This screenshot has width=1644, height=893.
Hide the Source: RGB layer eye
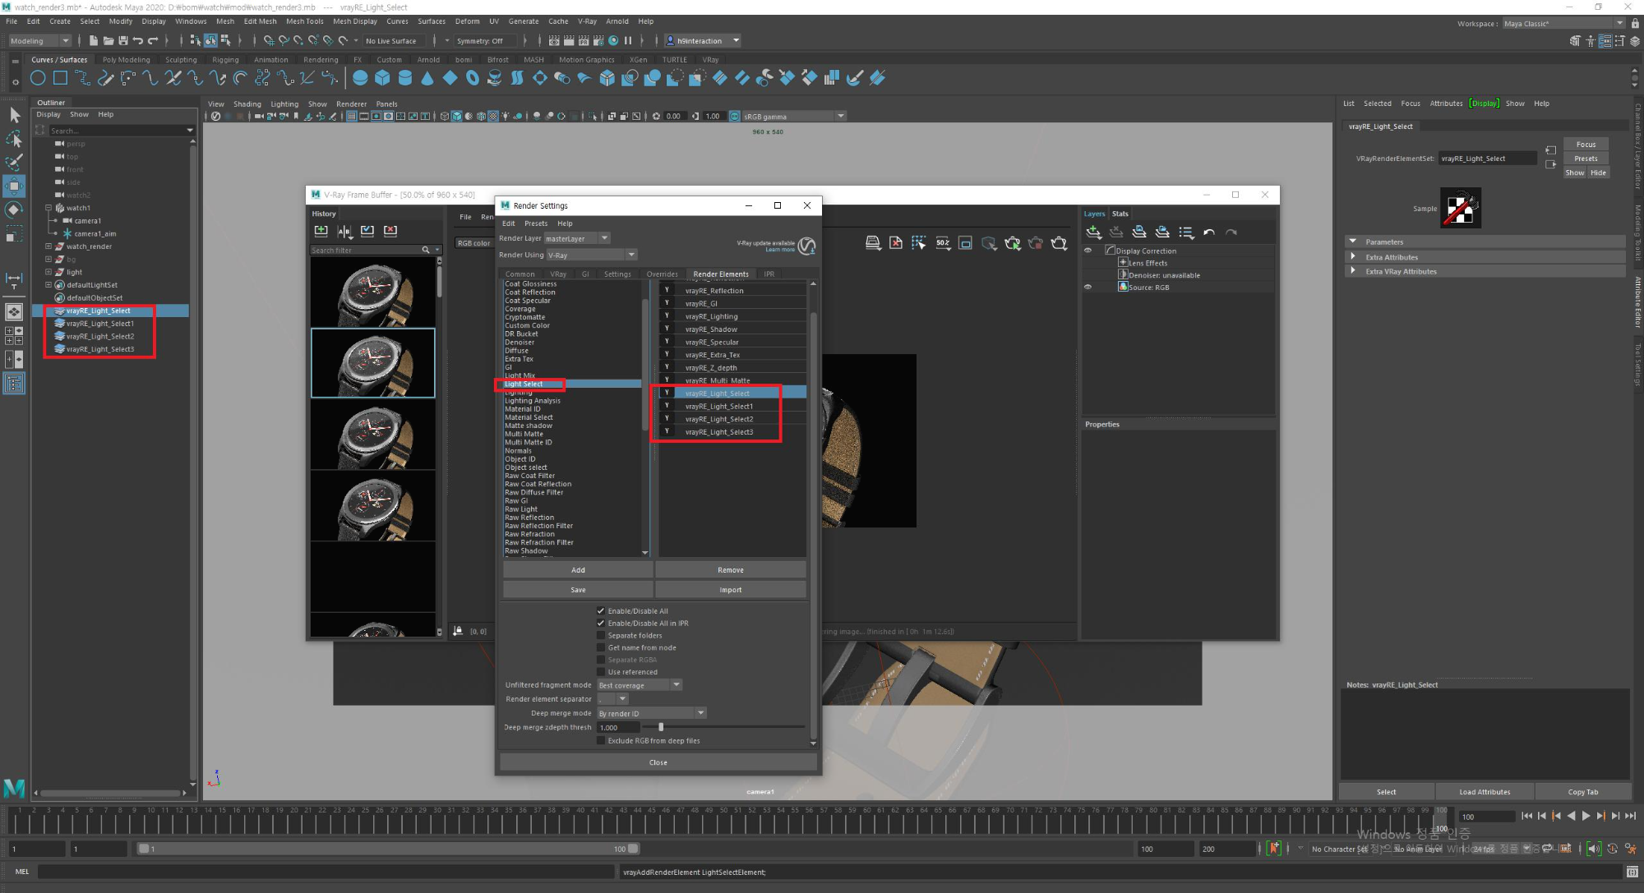[1088, 287]
